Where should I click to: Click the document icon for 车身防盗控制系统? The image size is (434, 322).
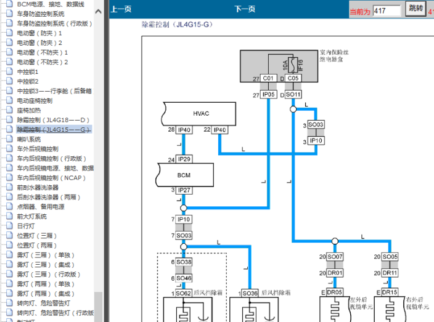coord(9,14)
